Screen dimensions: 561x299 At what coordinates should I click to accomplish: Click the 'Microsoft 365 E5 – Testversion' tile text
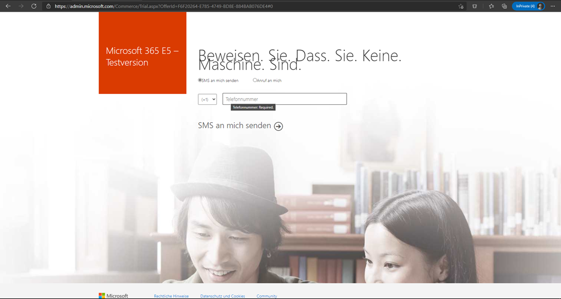(142, 57)
